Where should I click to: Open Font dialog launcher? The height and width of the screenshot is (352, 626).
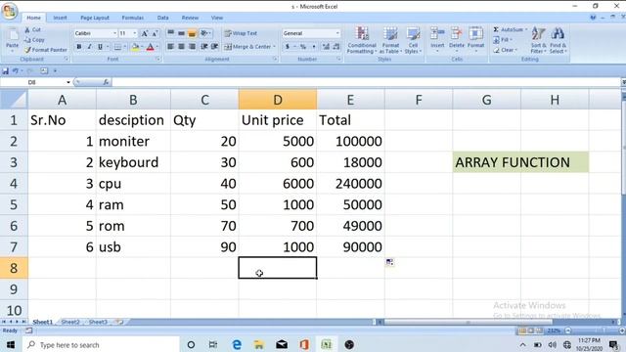pyautogui.click(x=158, y=59)
